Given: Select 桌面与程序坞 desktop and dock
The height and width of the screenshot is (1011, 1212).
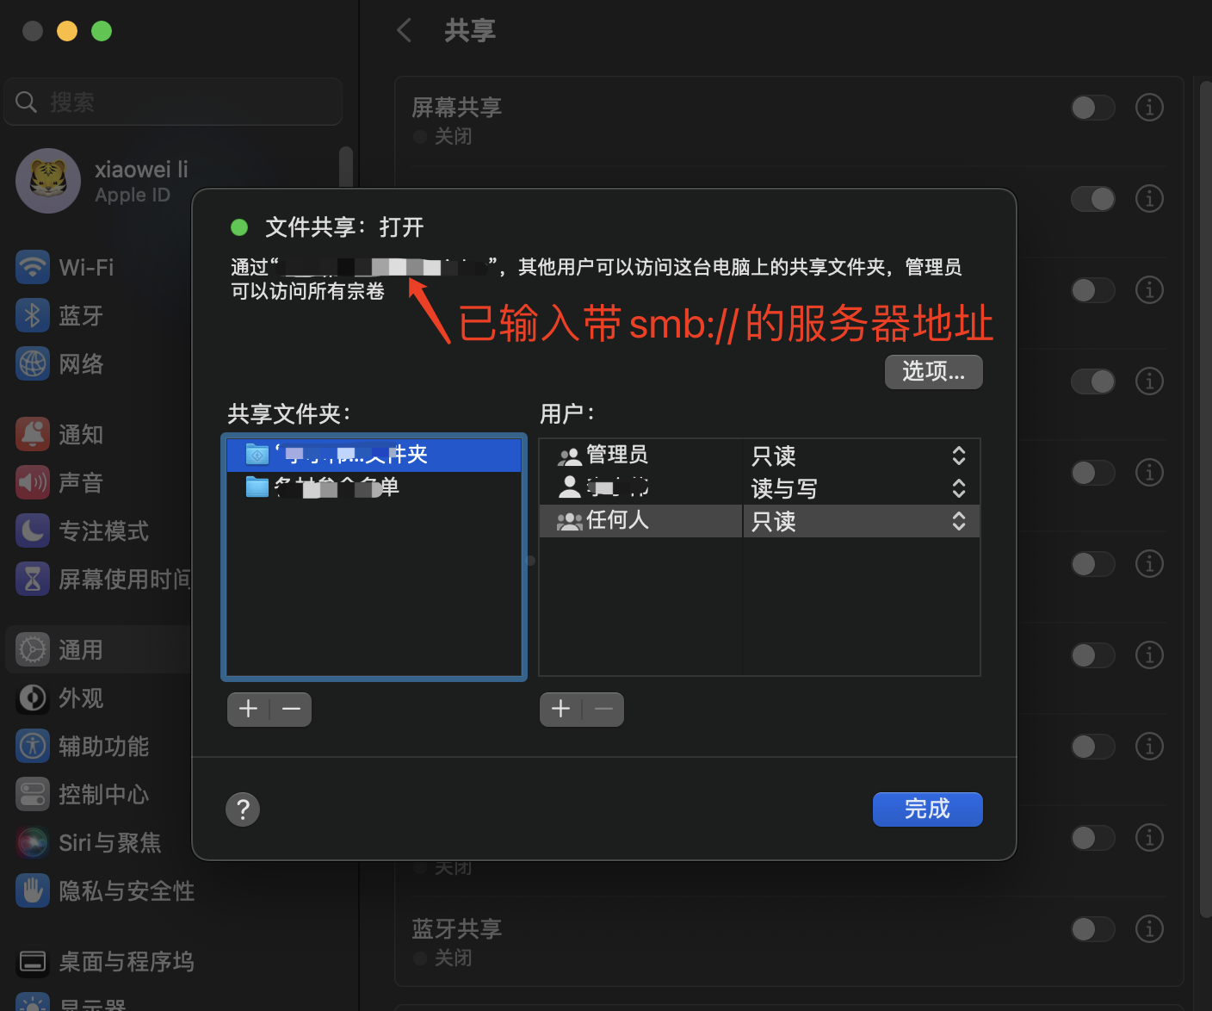Looking at the screenshot, I should click(103, 961).
